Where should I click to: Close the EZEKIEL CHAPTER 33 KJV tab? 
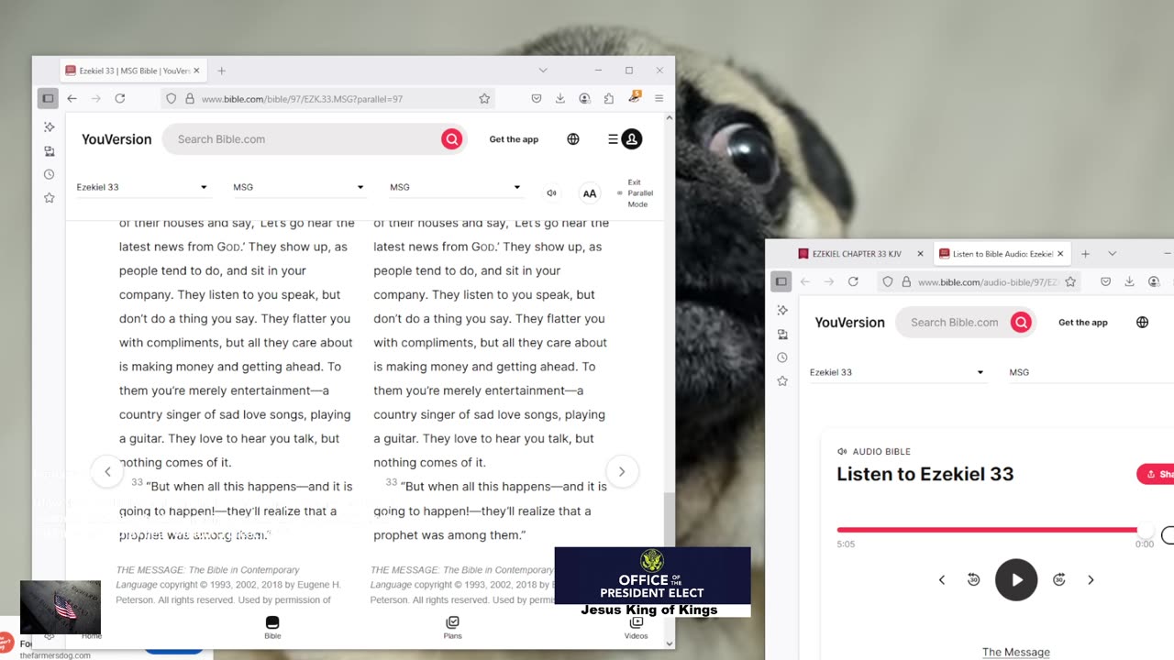coord(920,254)
